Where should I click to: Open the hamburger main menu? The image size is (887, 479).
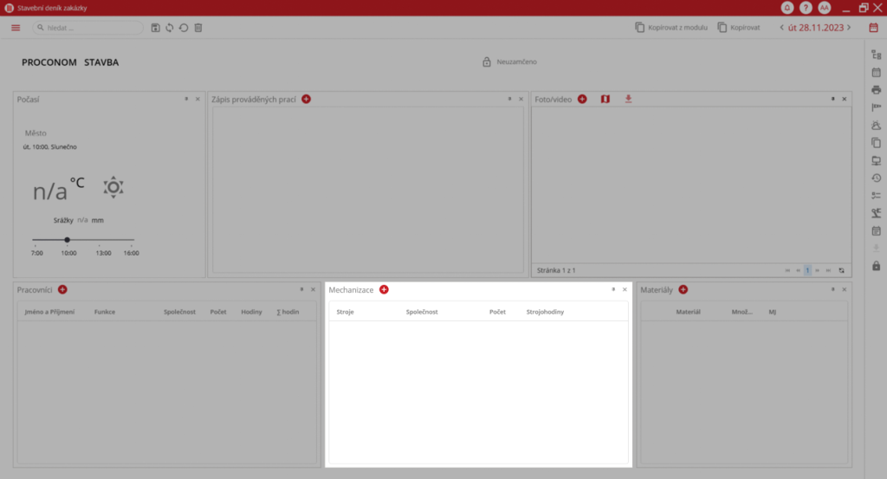click(16, 28)
